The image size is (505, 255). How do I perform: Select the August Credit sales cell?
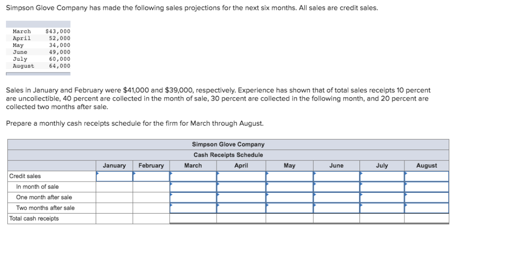426,176
